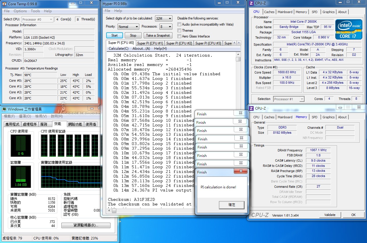The image size is (367, 243).
Task: Toggle the Aero Glass Interface checkbox
Action: [179, 36]
